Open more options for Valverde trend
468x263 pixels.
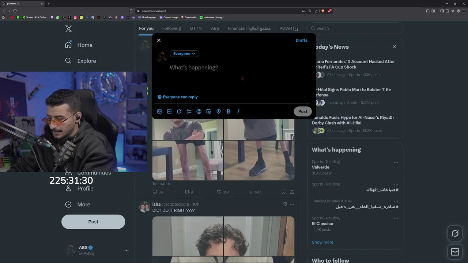click(x=396, y=162)
